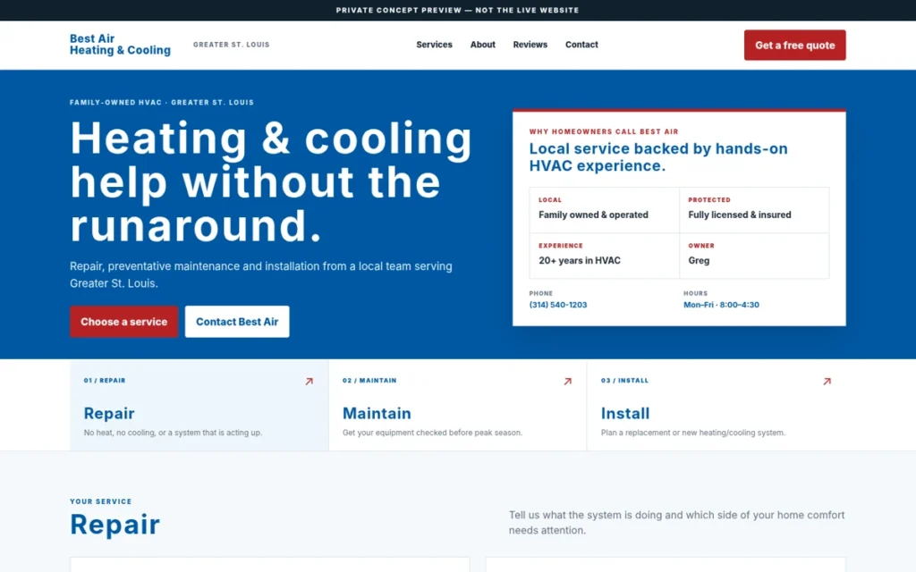Click 'Local service backed by hands-on' heading

click(658, 157)
